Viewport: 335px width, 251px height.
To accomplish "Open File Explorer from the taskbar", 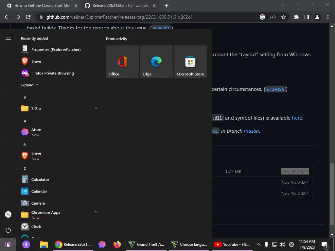I will pos(44,244).
